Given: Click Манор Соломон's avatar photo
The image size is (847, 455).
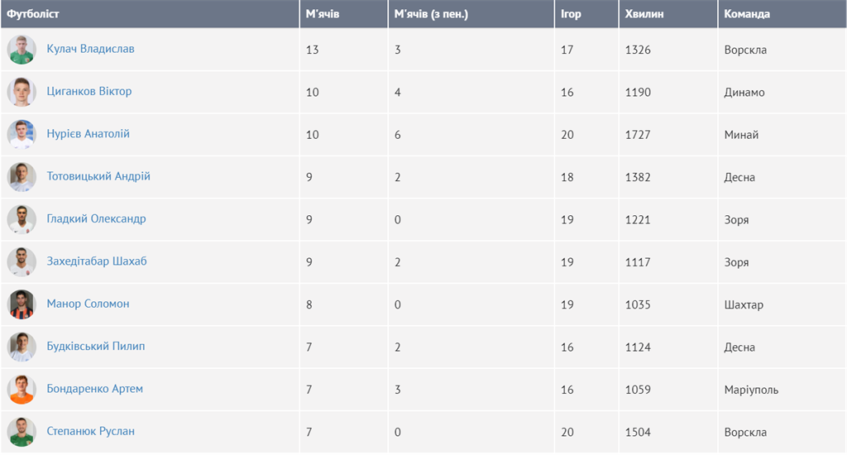Looking at the screenshot, I should (22, 304).
